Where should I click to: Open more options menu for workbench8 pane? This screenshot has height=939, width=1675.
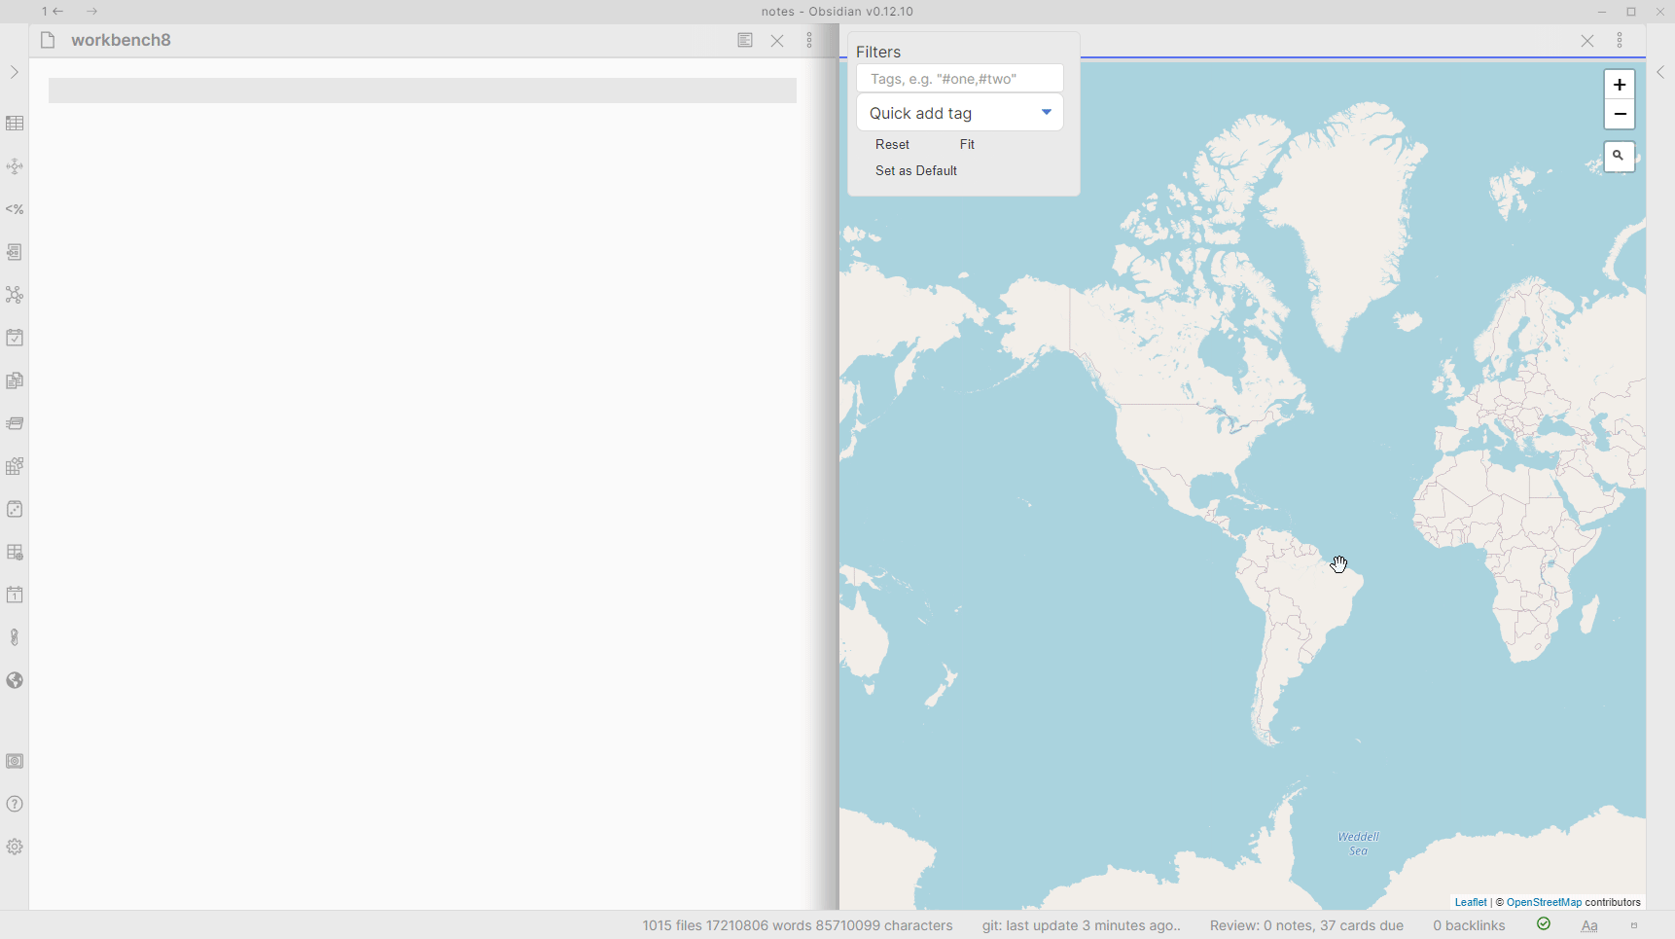[809, 40]
